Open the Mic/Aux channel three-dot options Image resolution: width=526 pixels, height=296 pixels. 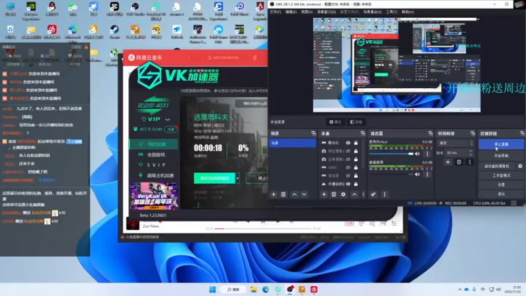[x=427, y=154]
